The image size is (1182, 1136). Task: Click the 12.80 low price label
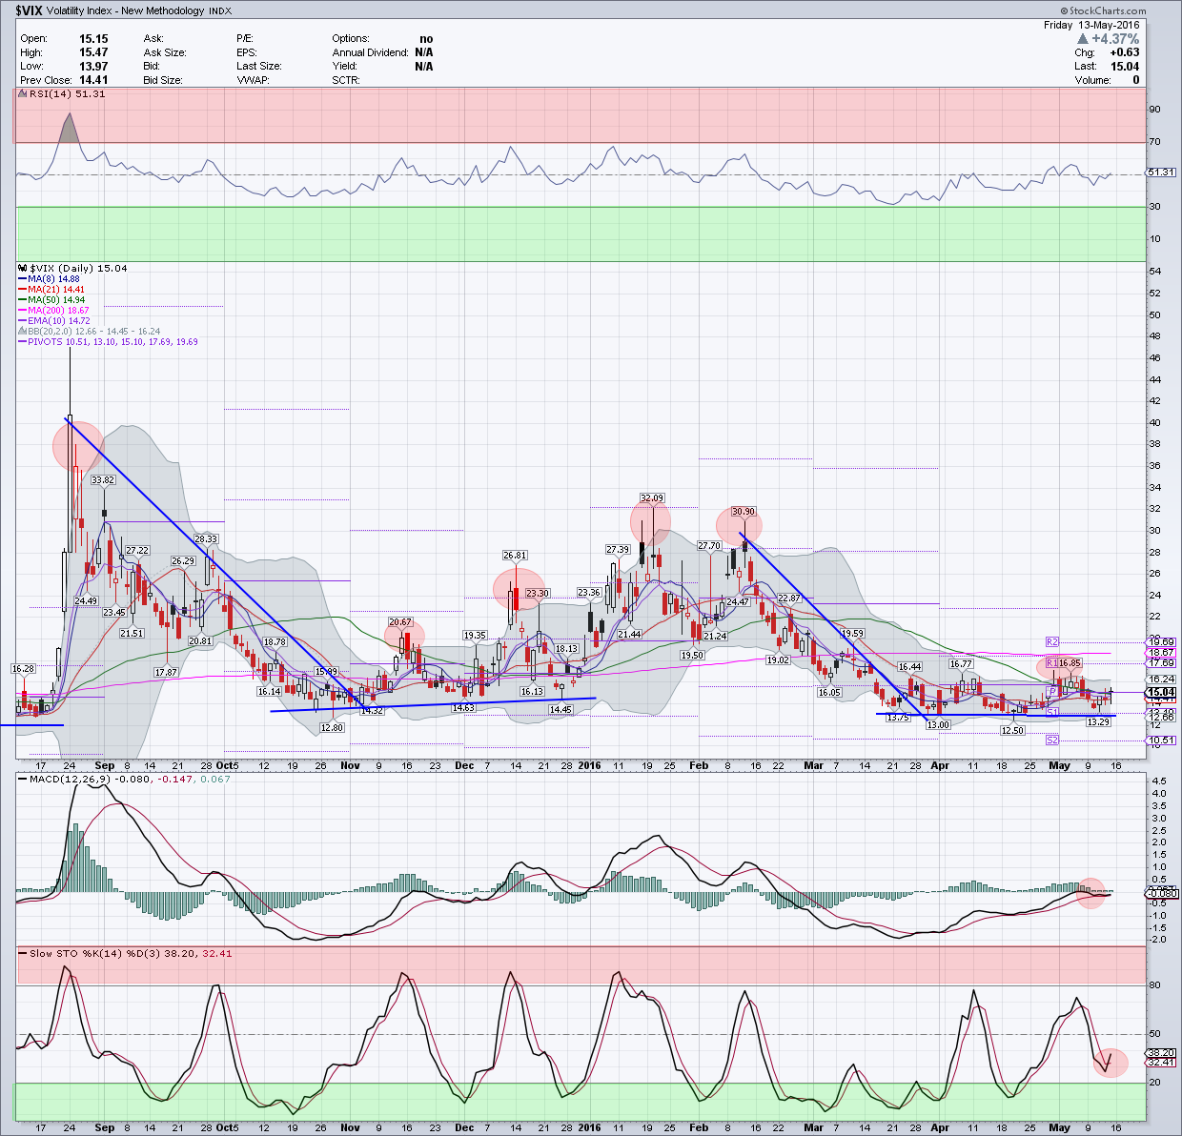[331, 727]
